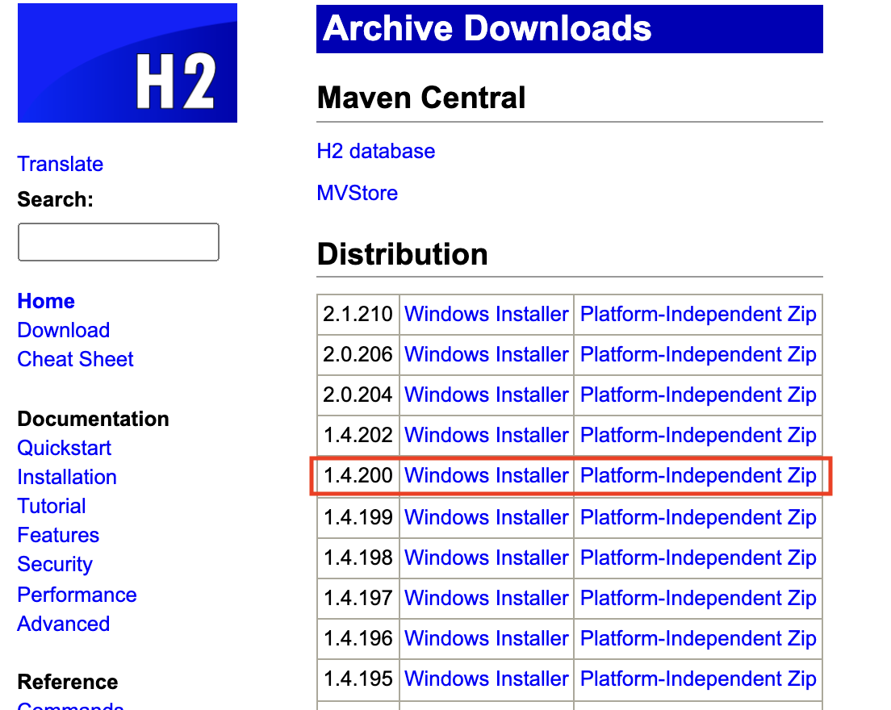Click the Maven Central section heading
The width and height of the screenshot is (891, 710).
click(421, 98)
